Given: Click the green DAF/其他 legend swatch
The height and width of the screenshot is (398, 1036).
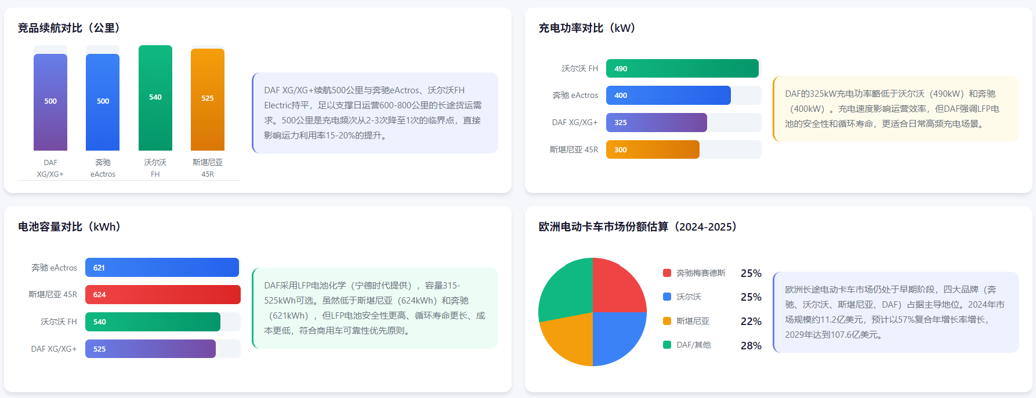Looking at the screenshot, I should pyautogui.click(x=667, y=345).
